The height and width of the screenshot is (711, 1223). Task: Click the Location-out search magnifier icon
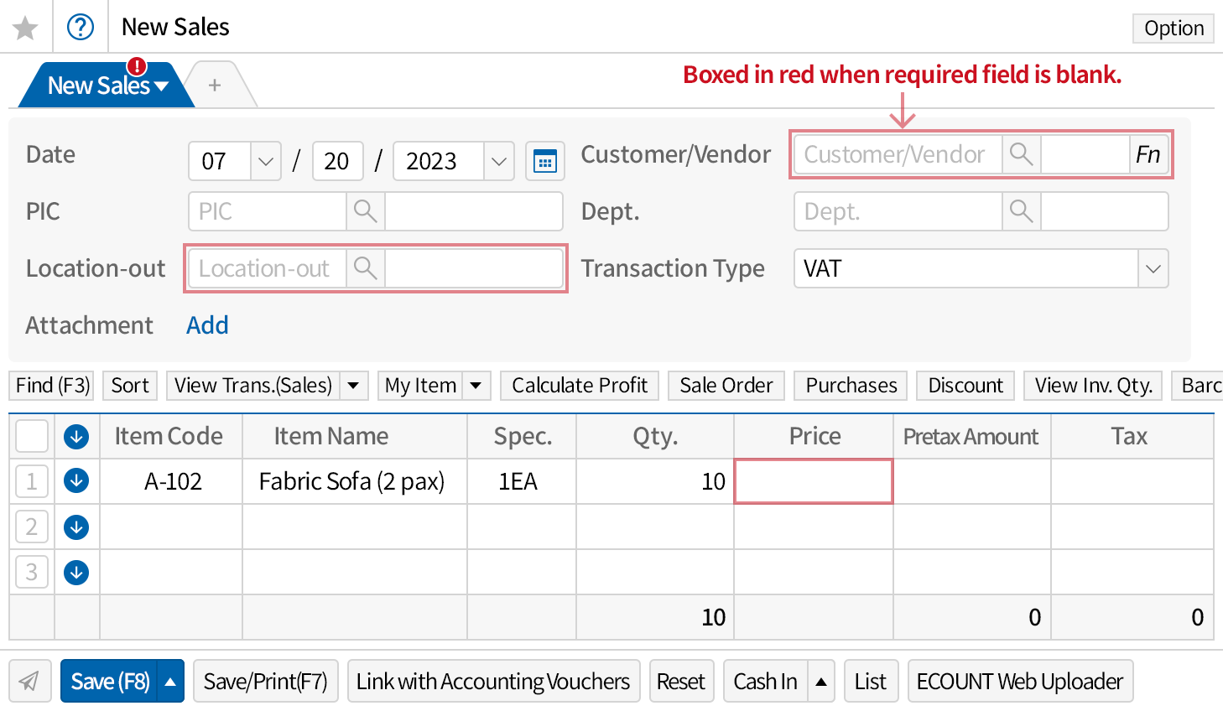coord(365,268)
